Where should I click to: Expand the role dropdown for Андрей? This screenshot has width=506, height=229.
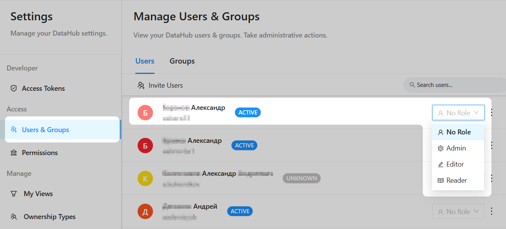(x=458, y=211)
